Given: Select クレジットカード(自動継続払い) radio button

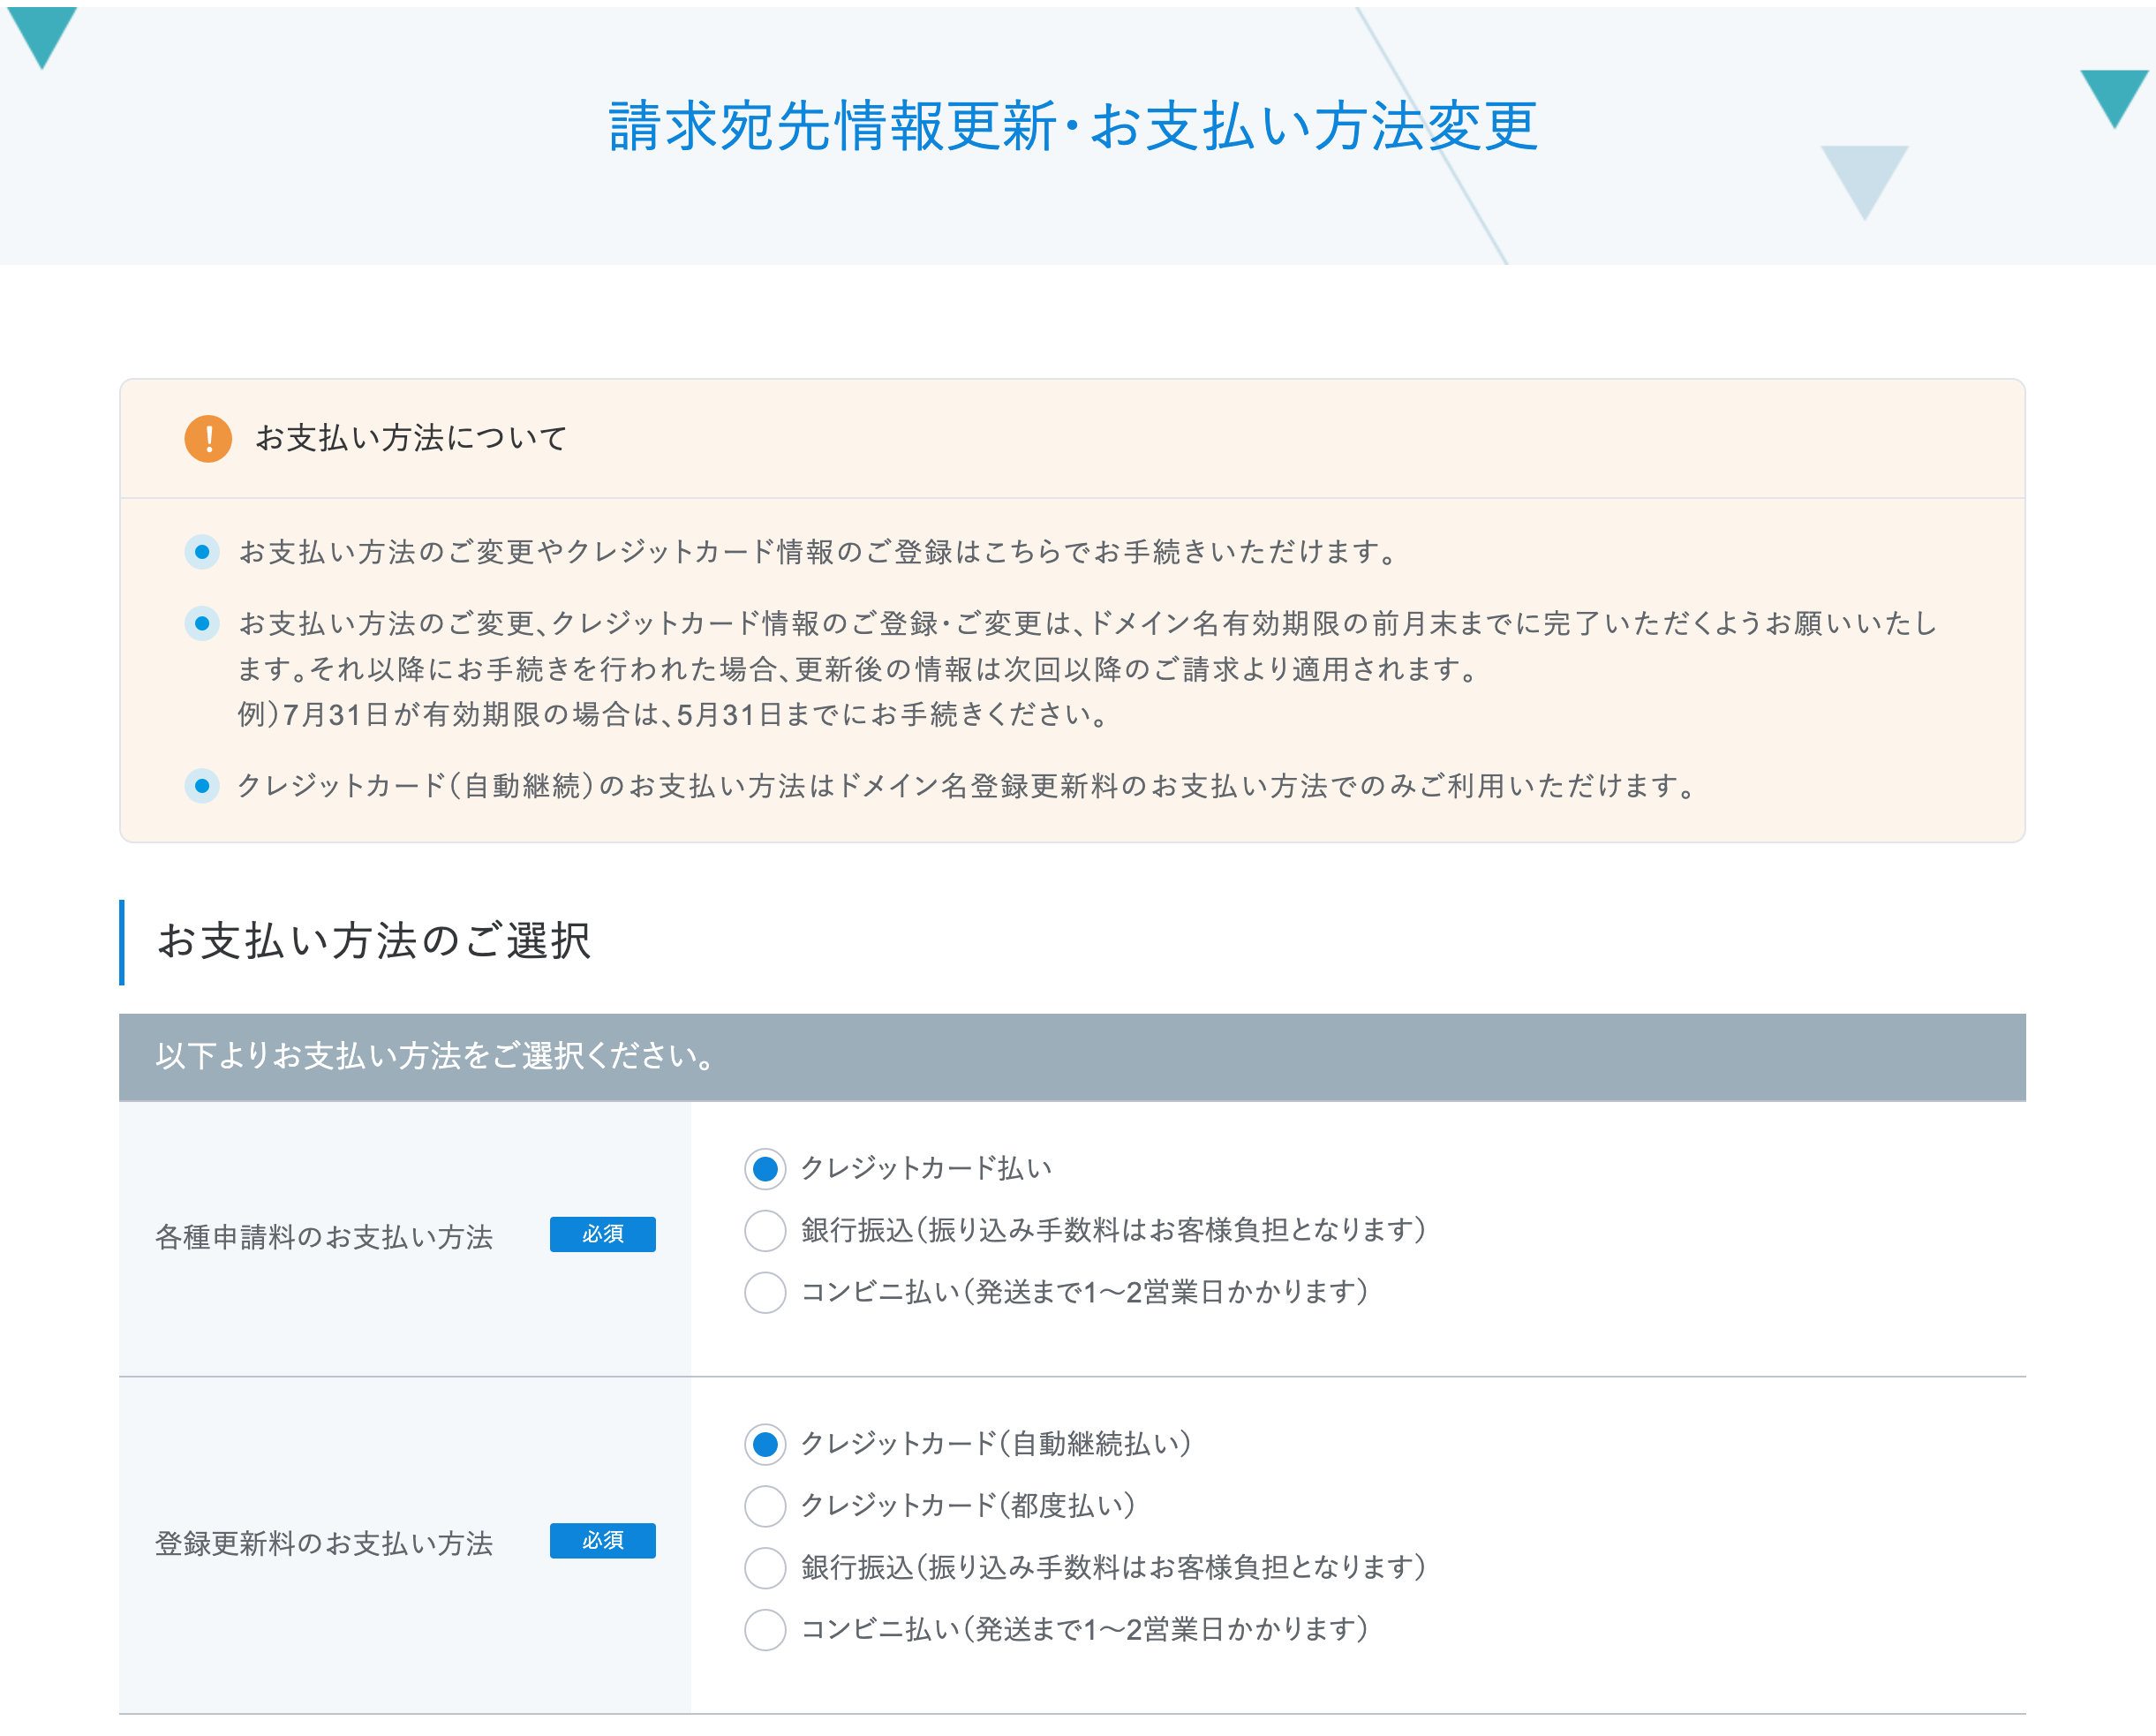Looking at the screenshot, I should (x=765, y=1444).
